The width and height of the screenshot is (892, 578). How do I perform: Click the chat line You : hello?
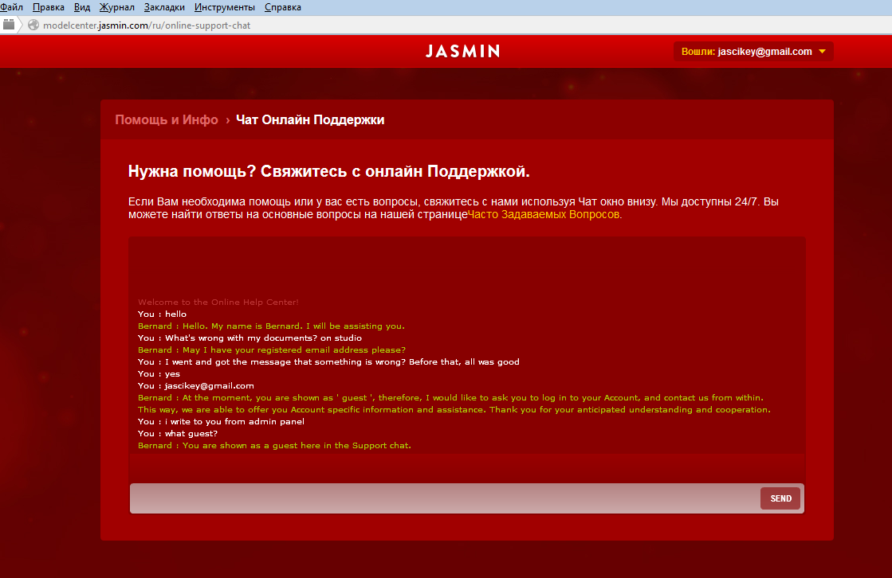pyautogui.click(x=162, y=314)
